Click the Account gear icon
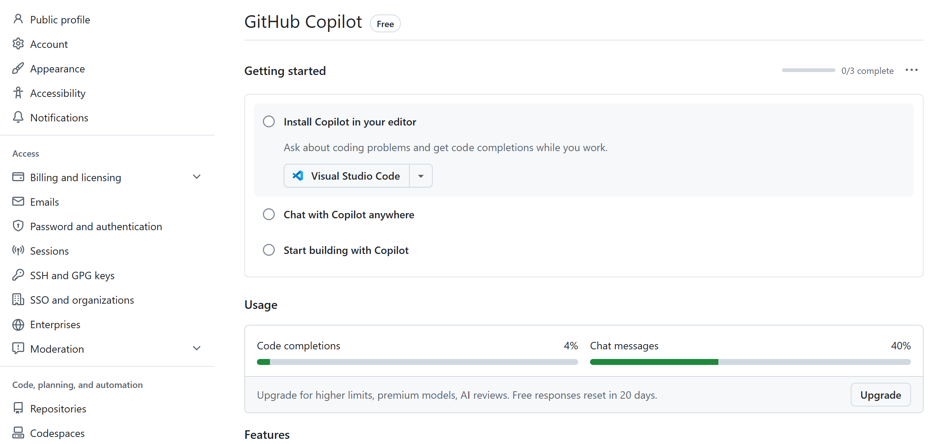The image size is (934, 444). (x=18, y=44)
